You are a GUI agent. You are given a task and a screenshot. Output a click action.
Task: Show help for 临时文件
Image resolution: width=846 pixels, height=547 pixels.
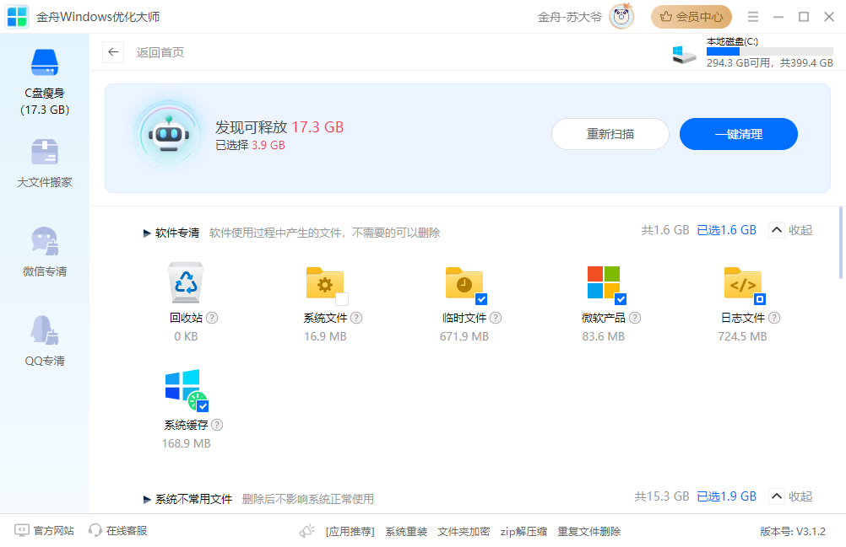[x=496, y=318]
